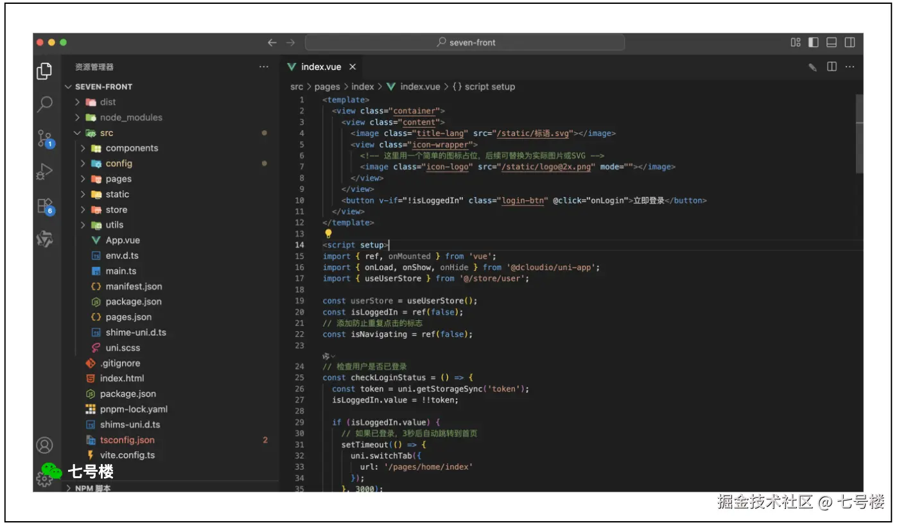
Task: Toggle the secondary side bar visibility
Action: [x=850, y=42]
